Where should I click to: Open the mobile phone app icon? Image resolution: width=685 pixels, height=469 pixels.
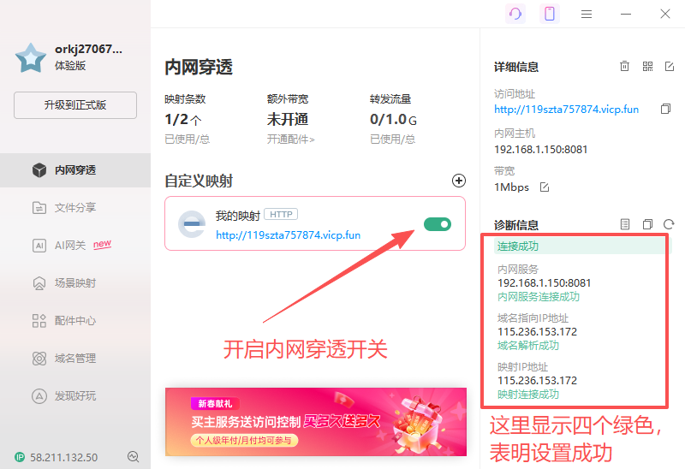(550, 14)
